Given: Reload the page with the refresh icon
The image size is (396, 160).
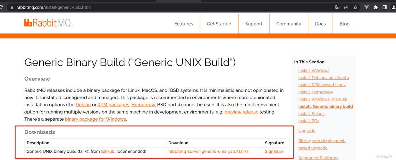Looking at the screenshot, I should click(x=1, y=7).
